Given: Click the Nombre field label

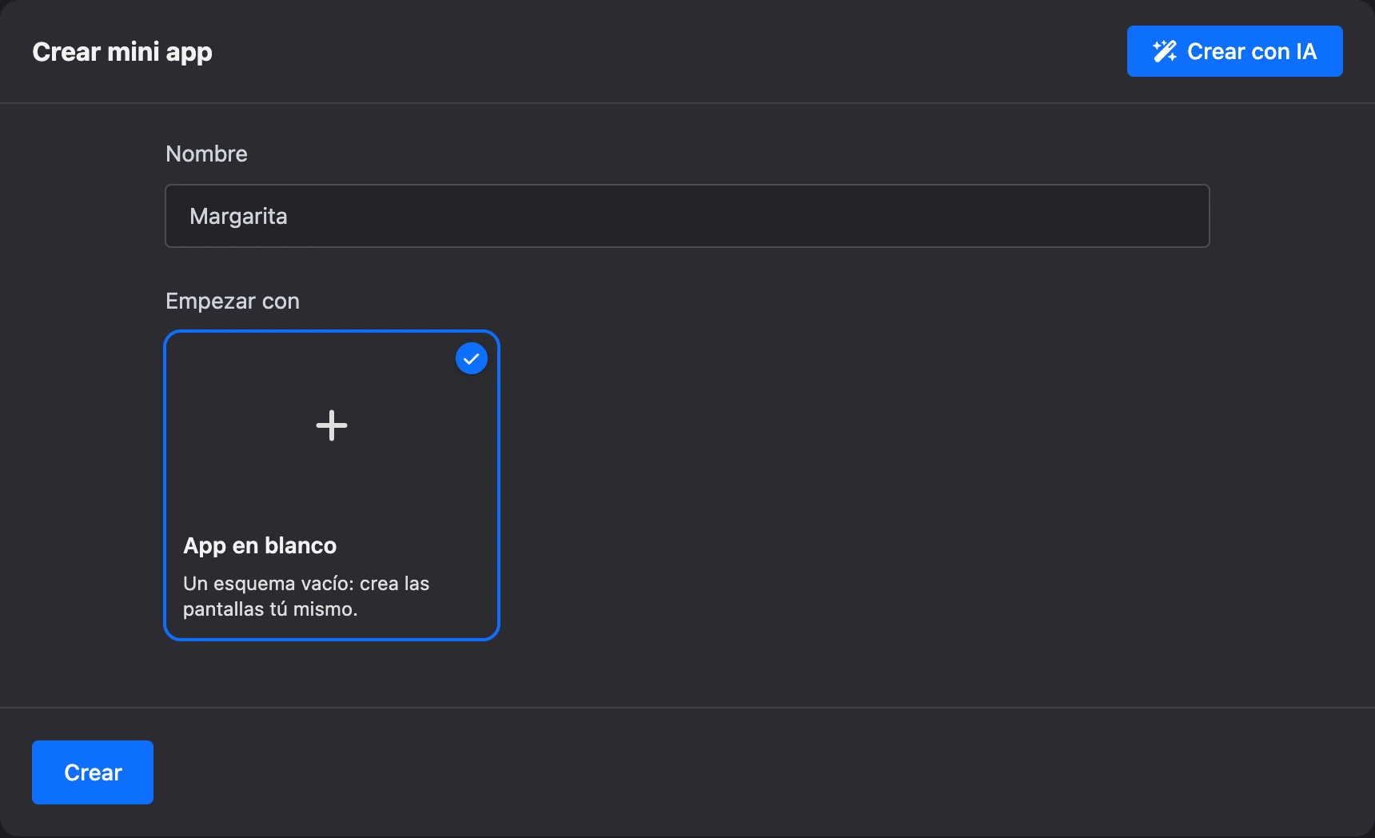Looking at the screenshot, I should (206, 154).
